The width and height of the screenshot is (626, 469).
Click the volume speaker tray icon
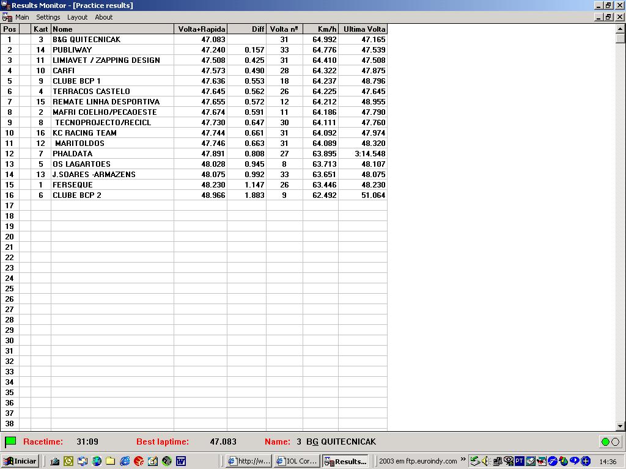tap(486, 461)
